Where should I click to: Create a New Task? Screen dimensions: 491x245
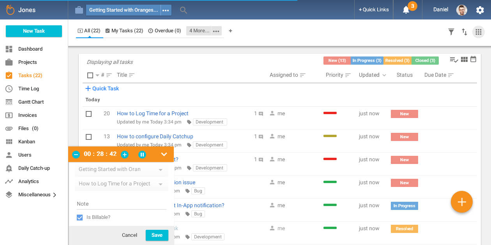[34, 31]
